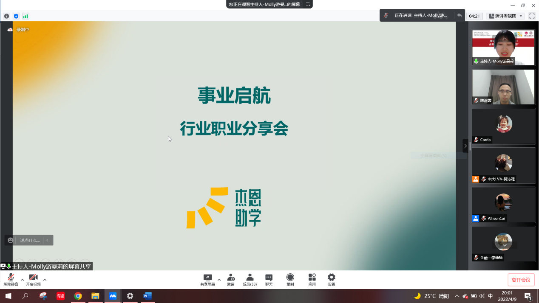Open Microsoft Word from the taskbar

148,296
